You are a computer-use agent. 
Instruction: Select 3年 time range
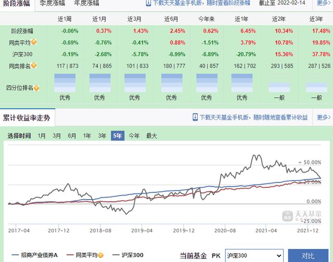coord(102,136)
